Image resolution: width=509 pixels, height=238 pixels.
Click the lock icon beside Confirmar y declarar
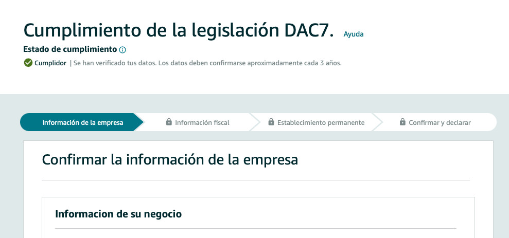tap(402, 122)
